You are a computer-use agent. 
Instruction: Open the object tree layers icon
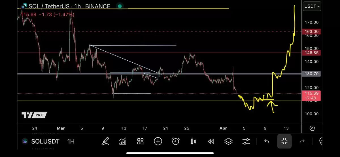pyautogui.click(x=228, y=141)
